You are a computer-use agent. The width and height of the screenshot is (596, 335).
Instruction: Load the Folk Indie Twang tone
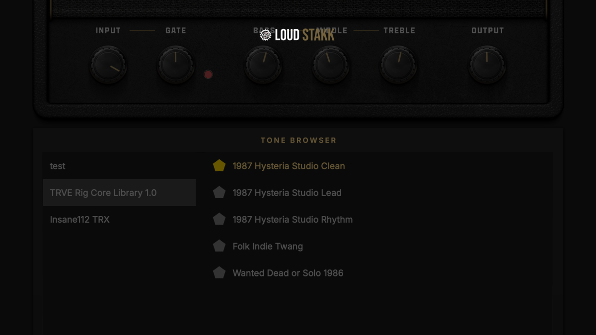click(x=268, y=247)
